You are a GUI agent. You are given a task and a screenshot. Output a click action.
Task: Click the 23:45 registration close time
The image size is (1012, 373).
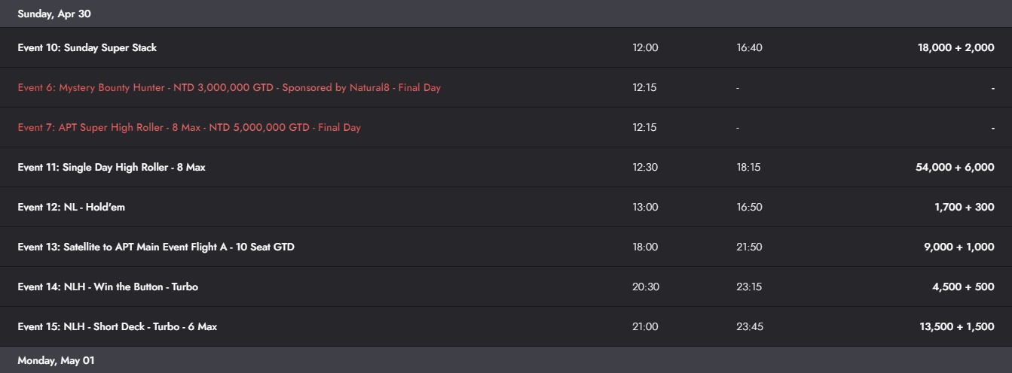pyautogui.click(x=750, y=326)
